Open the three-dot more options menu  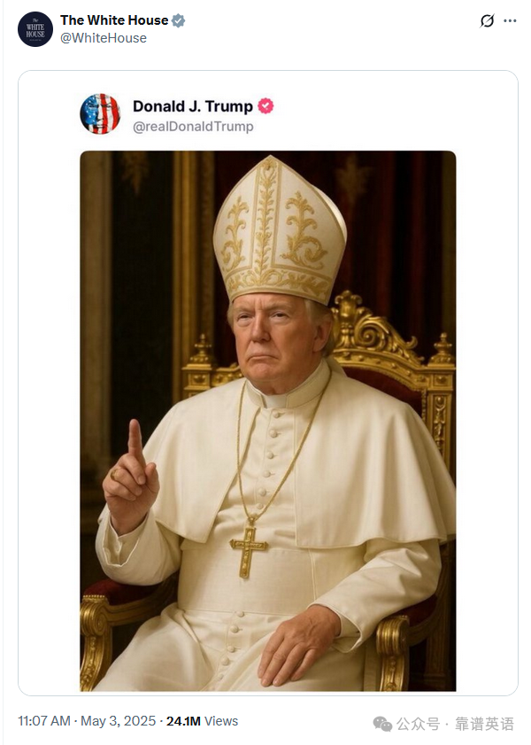pos(510,21)
